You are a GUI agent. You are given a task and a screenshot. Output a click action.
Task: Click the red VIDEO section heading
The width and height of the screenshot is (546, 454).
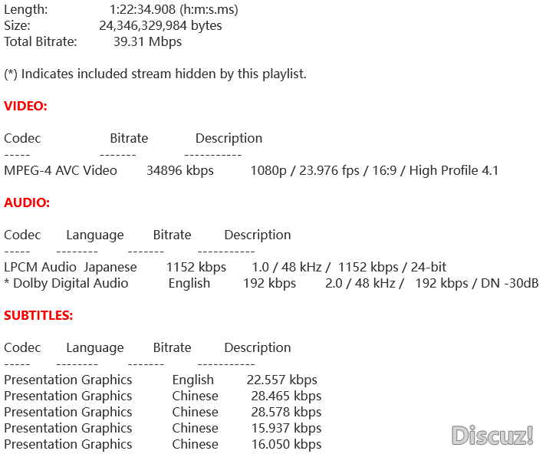25,106
